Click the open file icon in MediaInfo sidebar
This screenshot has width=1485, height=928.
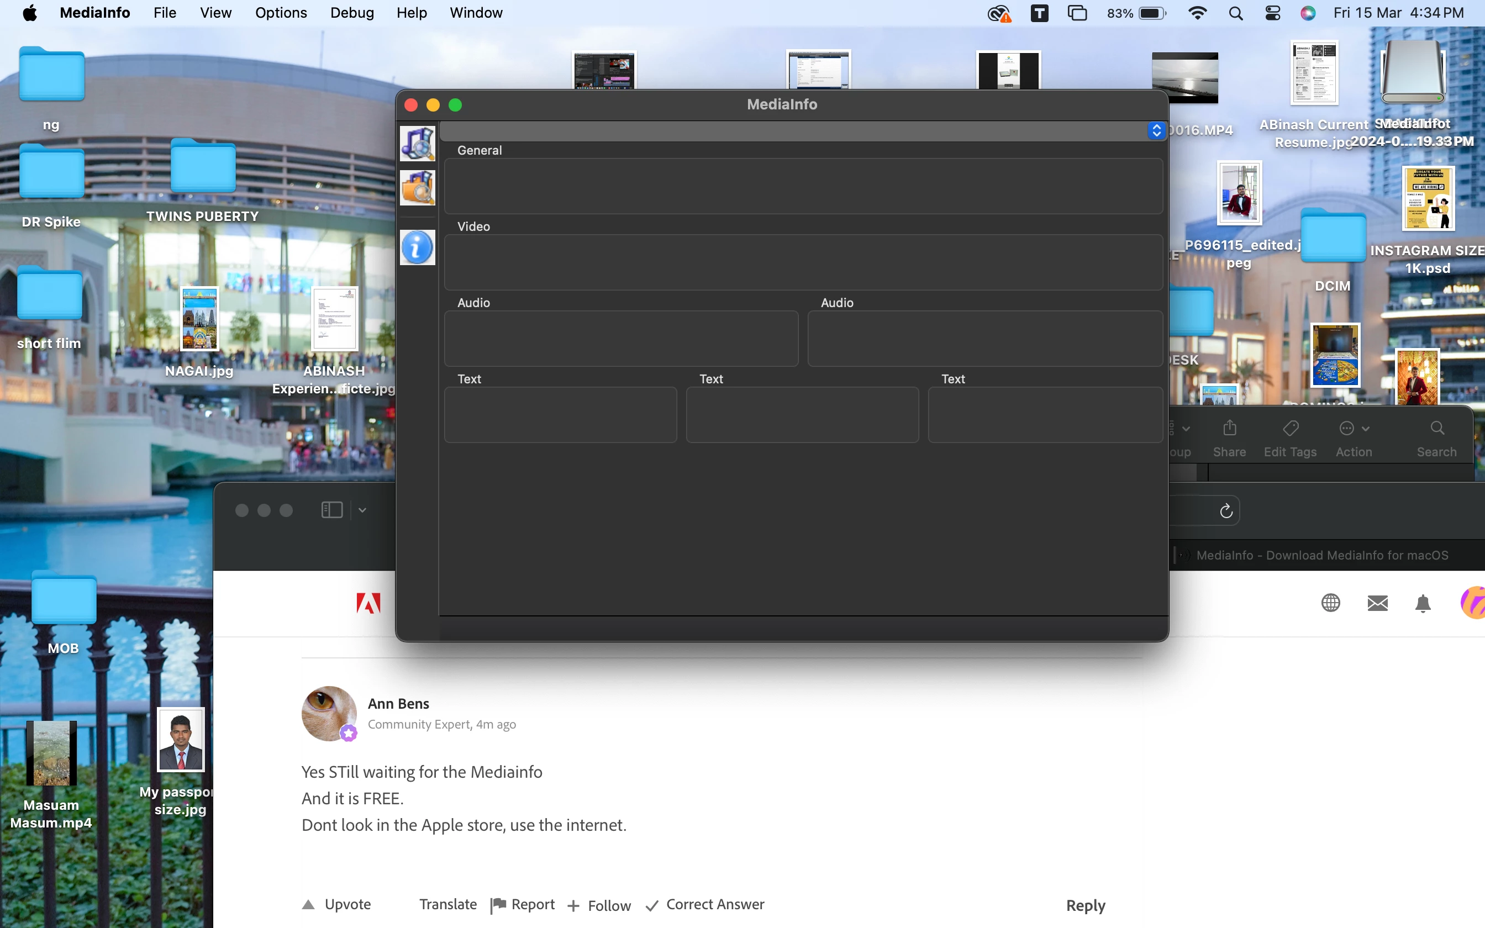417,143
